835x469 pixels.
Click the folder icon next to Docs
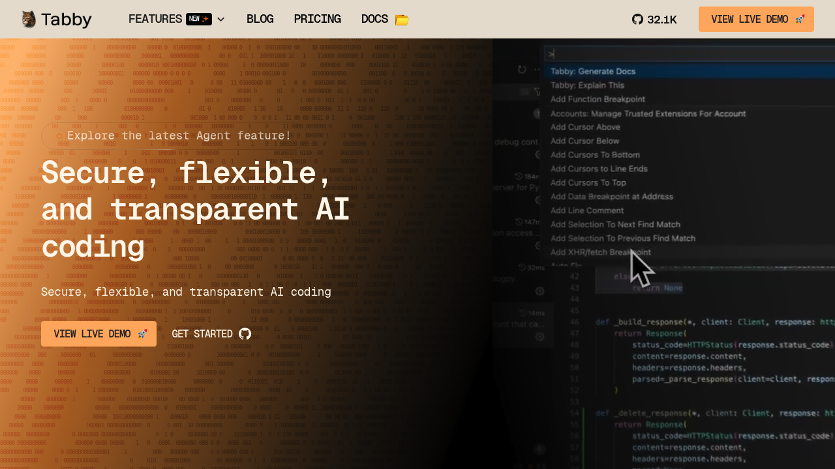click(402, 20)
